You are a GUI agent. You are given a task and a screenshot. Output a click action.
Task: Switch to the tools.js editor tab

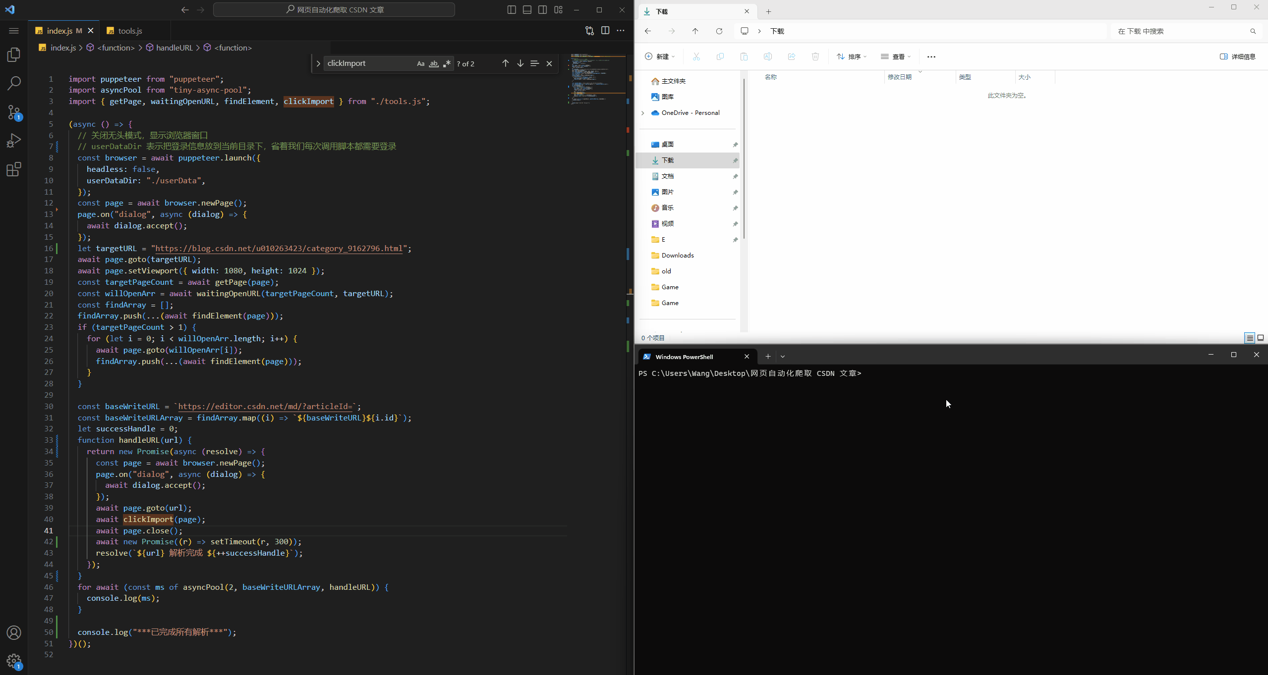[130, 31]
